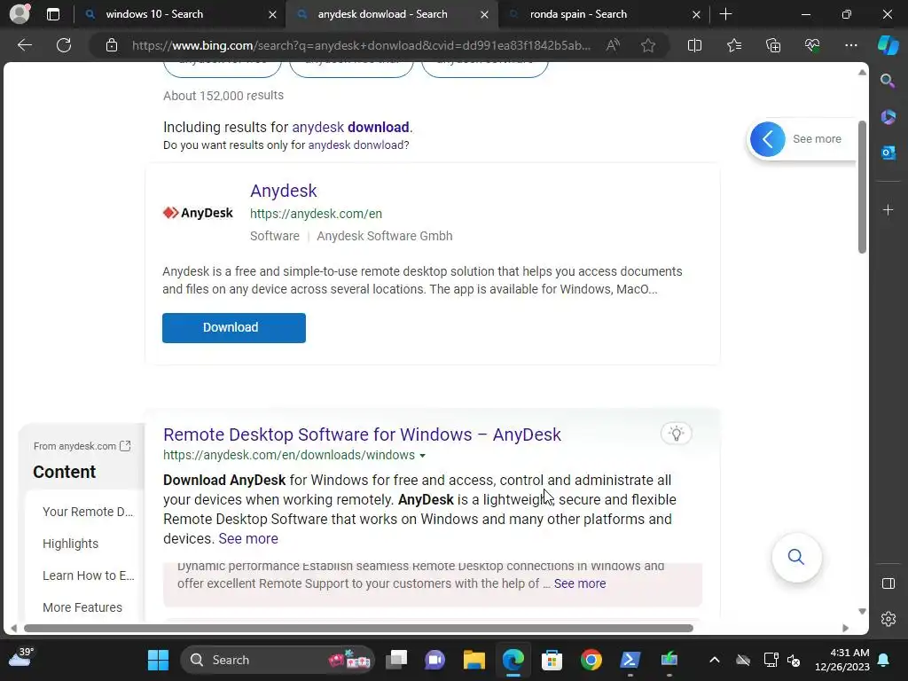
Task: Refresh the page with the reload icon
Action: pyautogui.click(x=64, y=45)
